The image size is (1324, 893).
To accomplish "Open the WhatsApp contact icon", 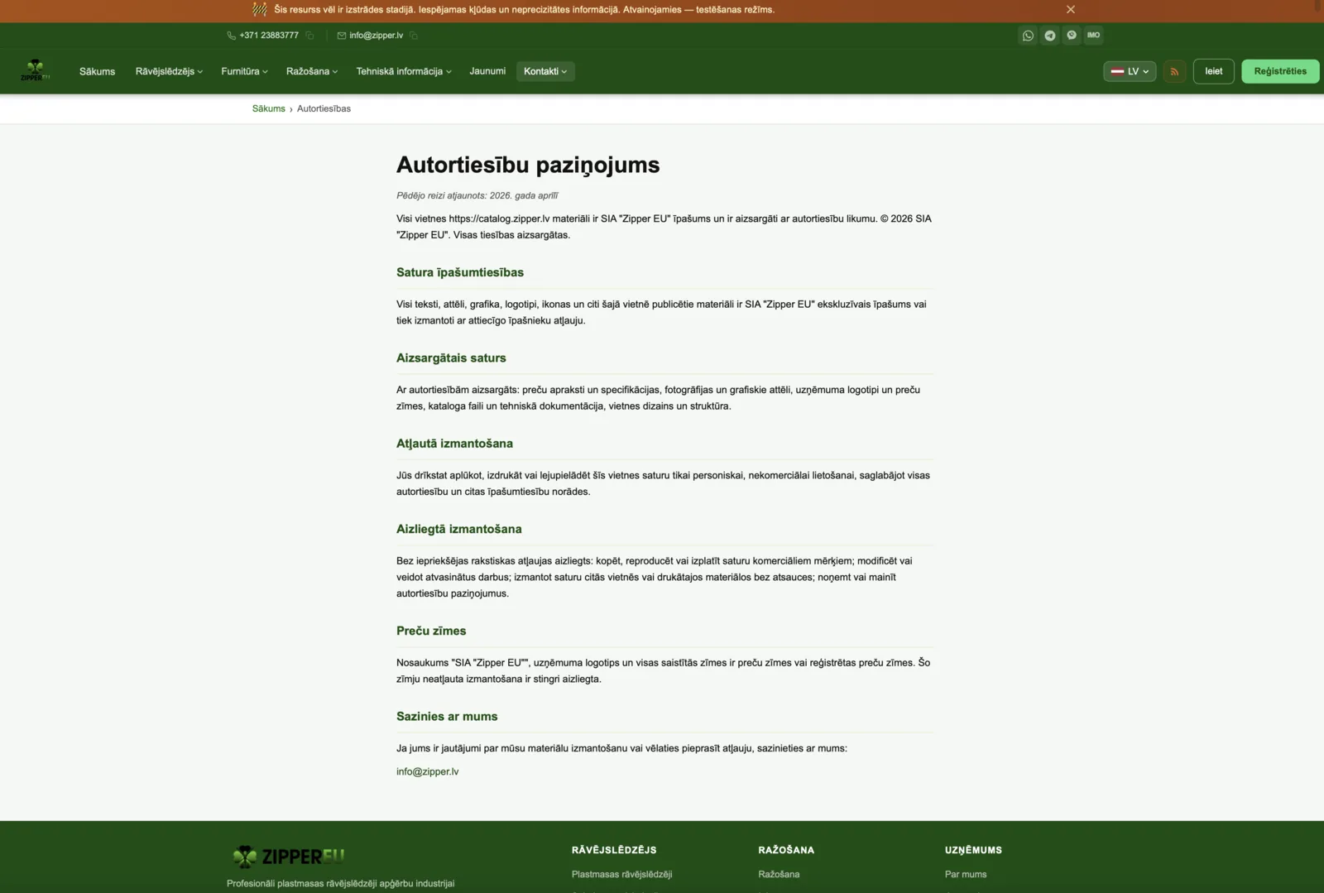I will point(1028,36).
